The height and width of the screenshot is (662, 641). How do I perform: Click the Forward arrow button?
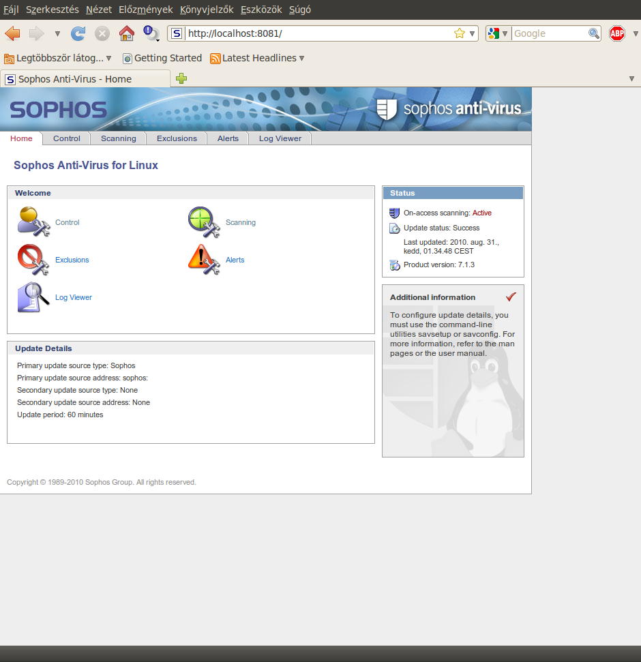pyautogui.click(x=36, y=33)
